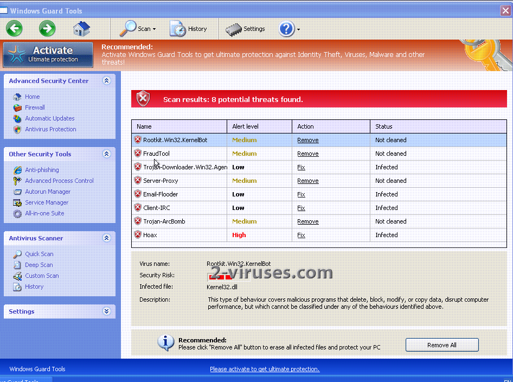Viewport: 513px width, 382px height.
Task: Start a Quick Scan from sidebar
Action: click(x=39, y=254)
